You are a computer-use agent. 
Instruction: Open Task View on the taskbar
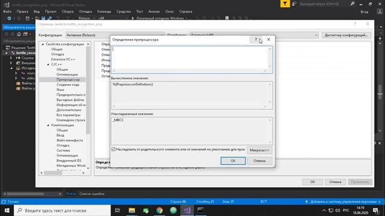click(x=117, y=211)
